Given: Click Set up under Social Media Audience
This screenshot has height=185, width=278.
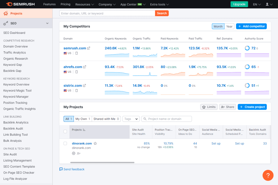Looking at the screenshot, I should pos(216,144).
